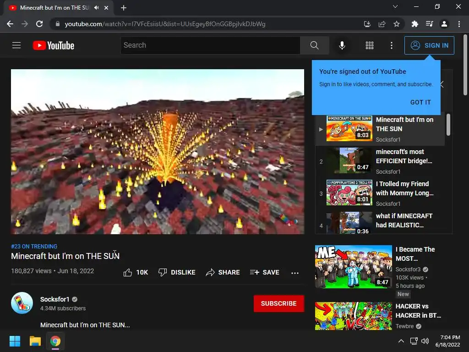
Task: Click the playlist panel scrollbar
Action: pos(448,125)
